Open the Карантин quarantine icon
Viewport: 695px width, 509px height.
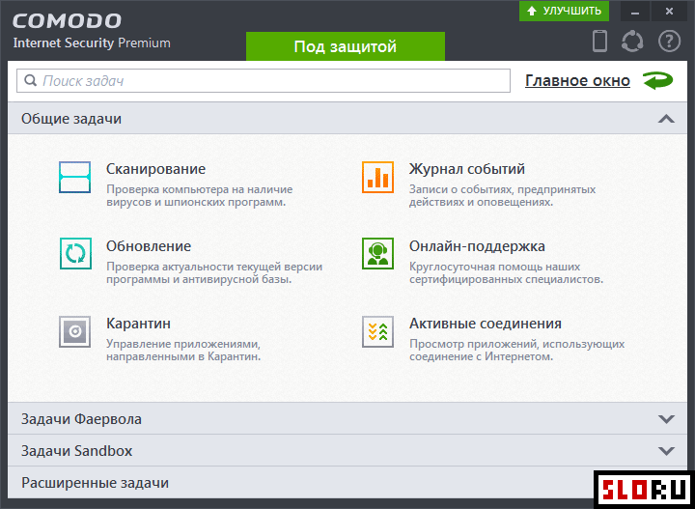75,331
